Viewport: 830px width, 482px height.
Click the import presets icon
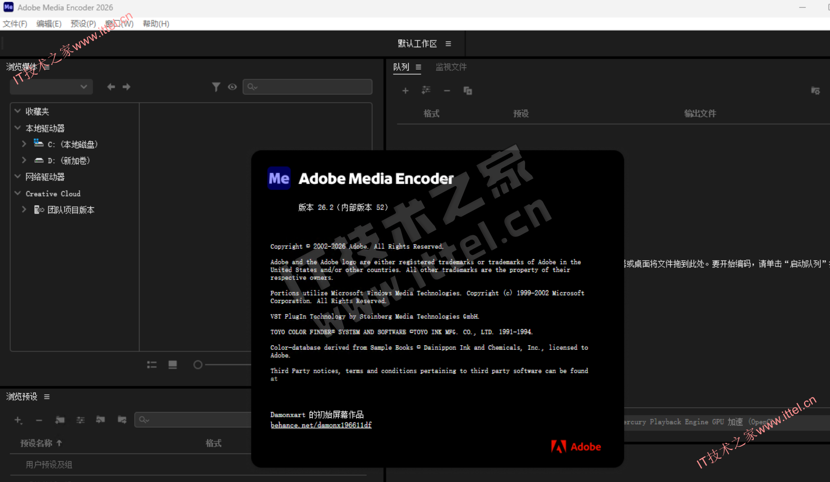pos(101,420)
